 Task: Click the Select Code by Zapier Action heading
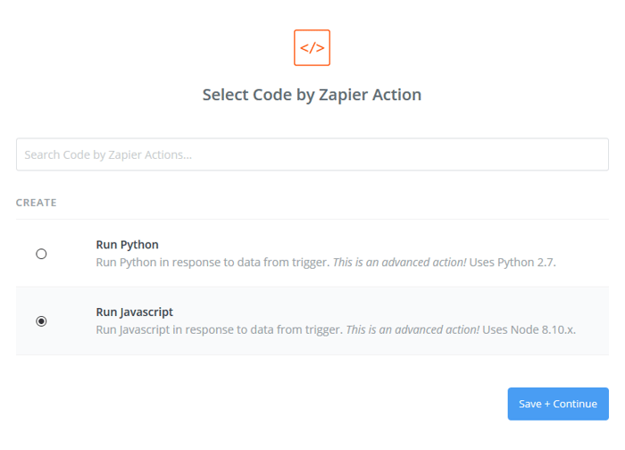point(312,95)
